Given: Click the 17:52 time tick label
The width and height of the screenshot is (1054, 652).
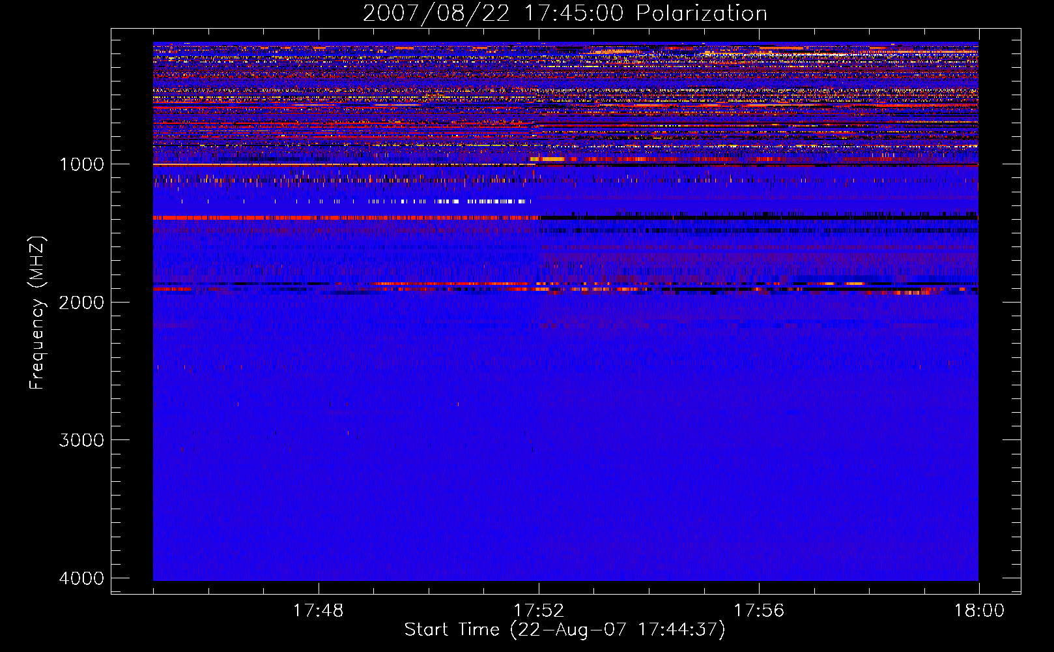Looking at the screenshot, I should pyautogui.click(x=539, y=611).
